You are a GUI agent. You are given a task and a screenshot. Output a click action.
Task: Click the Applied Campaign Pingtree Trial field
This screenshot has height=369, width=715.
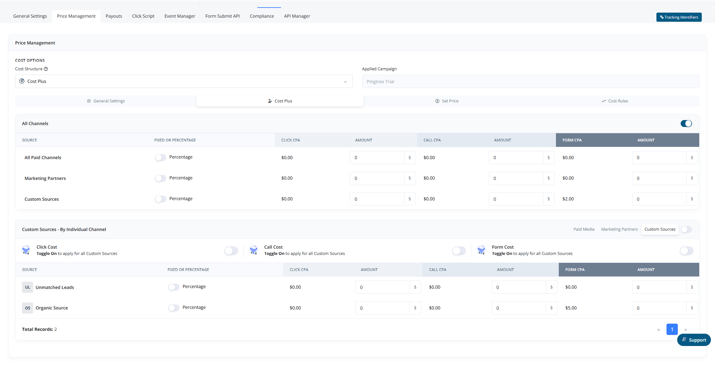tap(530, 82)
